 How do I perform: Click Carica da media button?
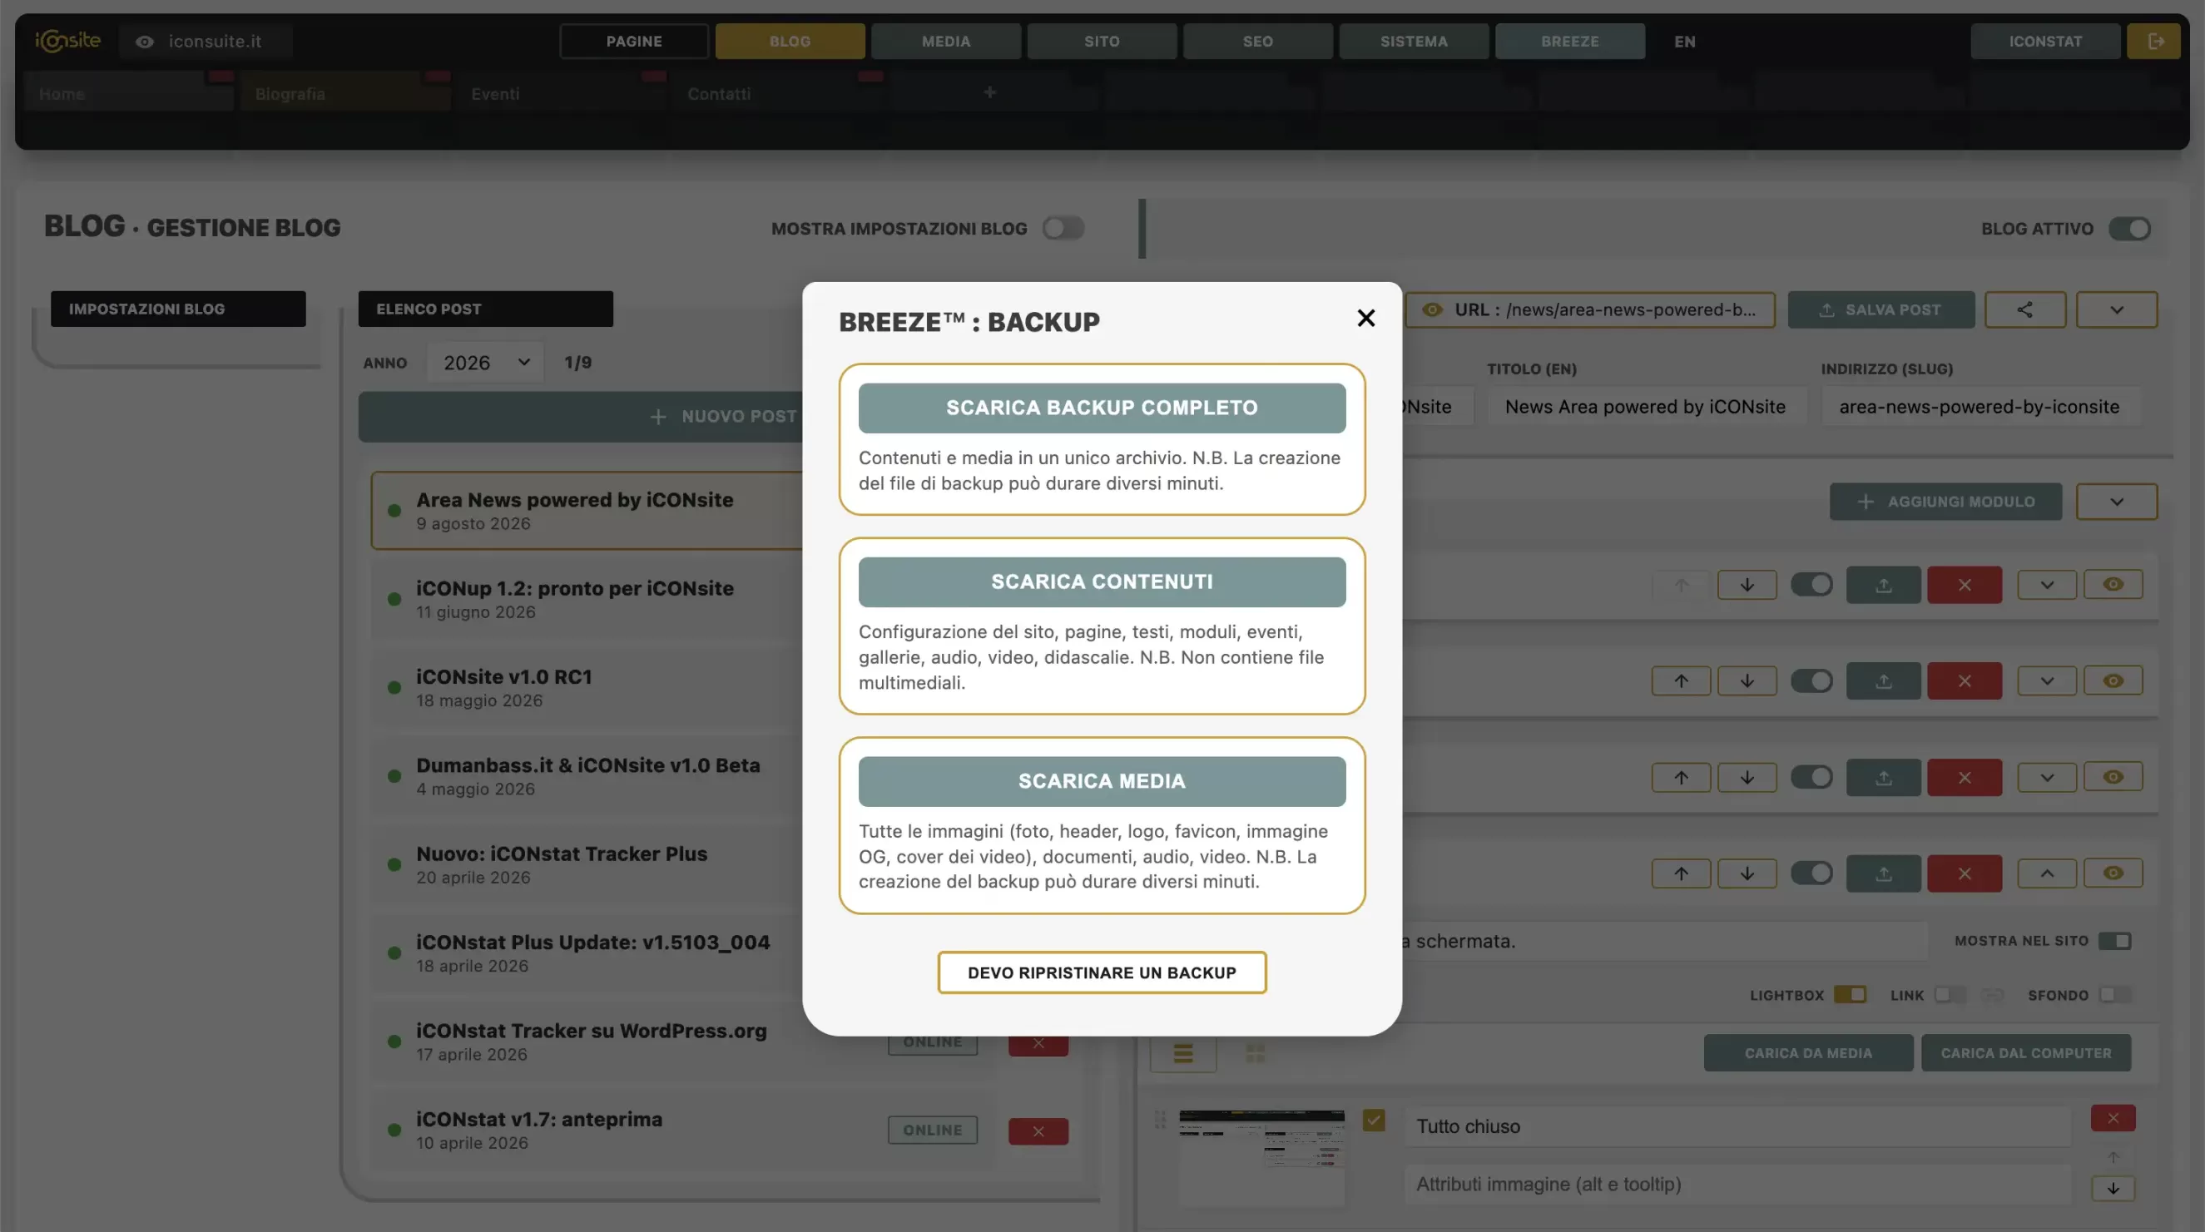1808,1053
